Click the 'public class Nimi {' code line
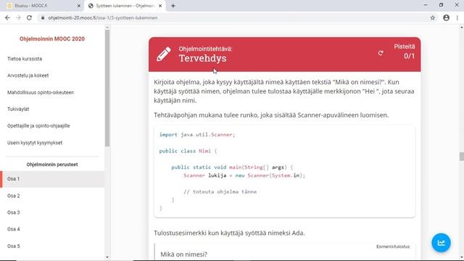Screen dimensions: 464x261 pyautogui.click(x=188, y=152)
